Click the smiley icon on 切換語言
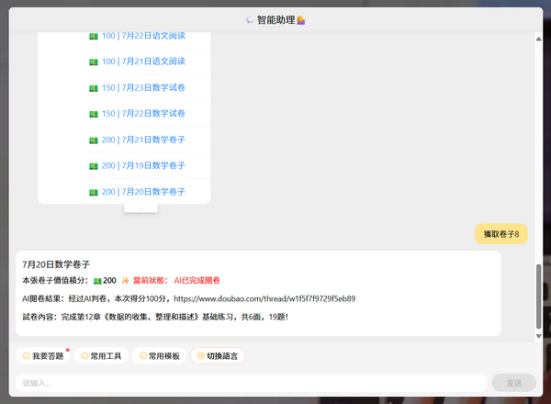Viewport: 551px width, 404px height. pyautogui.click(x=200, y=356)
